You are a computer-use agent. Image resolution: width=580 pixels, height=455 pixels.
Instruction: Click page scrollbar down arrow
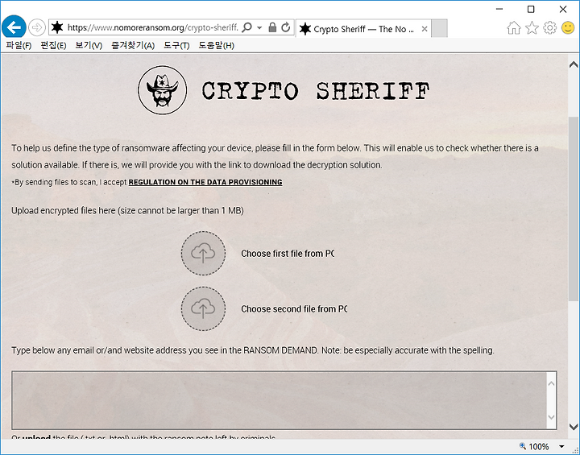coord(574,427)
